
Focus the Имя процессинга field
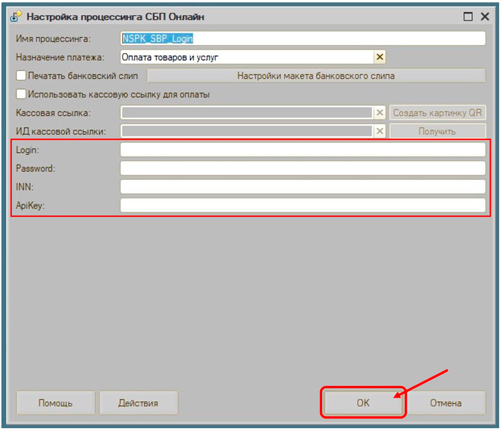click(x=303, y=39)
